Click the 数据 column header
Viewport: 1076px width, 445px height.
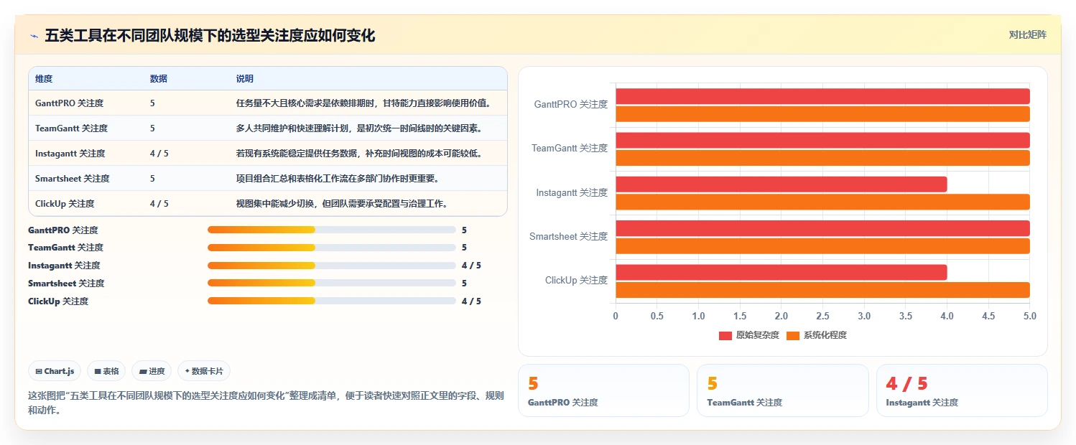click(x=159, y=79)
